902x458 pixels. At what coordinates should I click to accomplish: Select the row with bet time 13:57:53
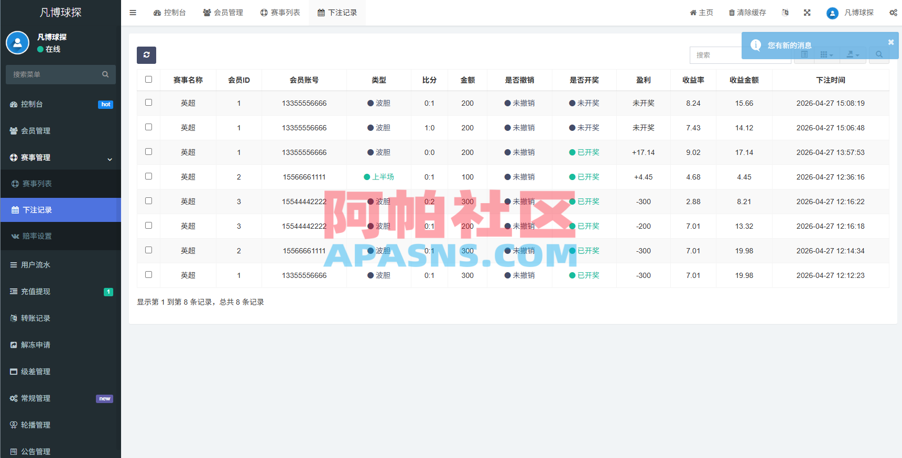coord(148,152)
